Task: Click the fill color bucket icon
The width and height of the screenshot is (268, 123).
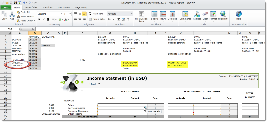Action: point(60,20)
